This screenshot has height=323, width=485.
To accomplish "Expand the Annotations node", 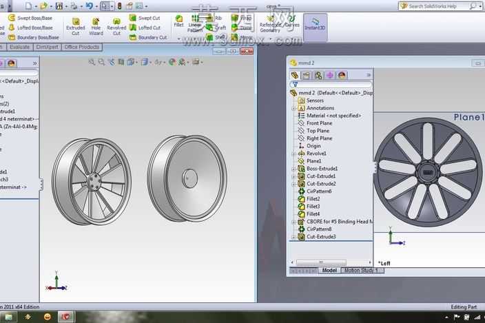I will [x=293, y=108].
